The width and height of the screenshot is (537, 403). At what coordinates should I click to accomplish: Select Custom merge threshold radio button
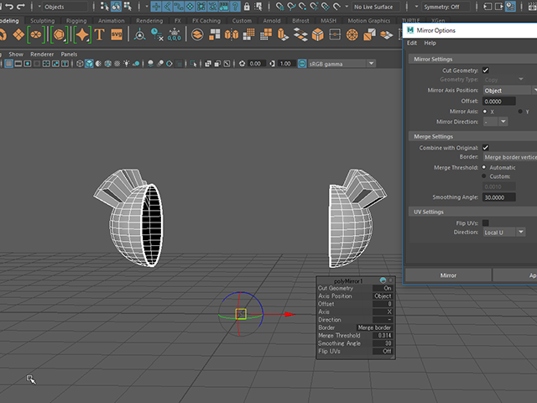pos(484,176)
